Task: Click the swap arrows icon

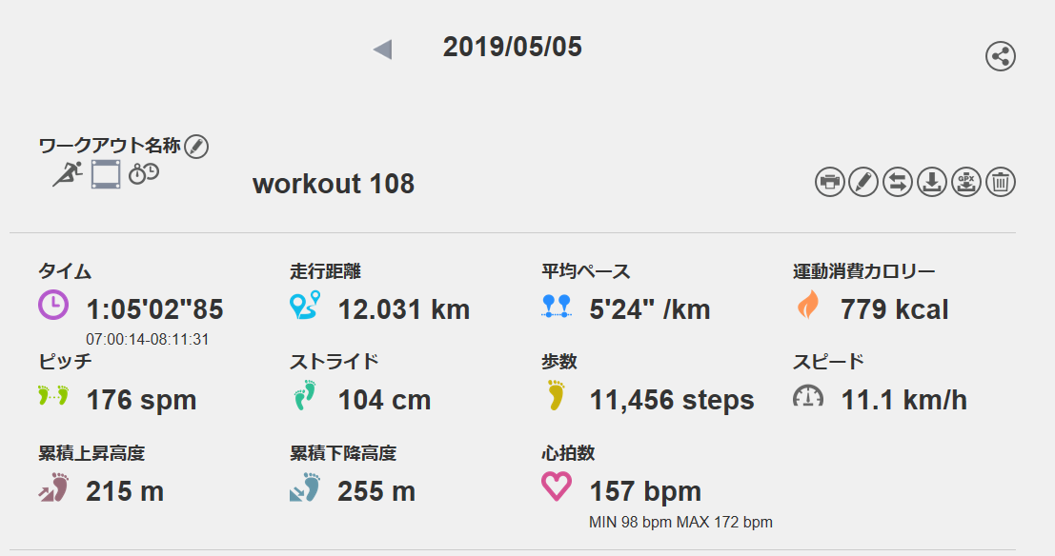Action: point(898,181)
